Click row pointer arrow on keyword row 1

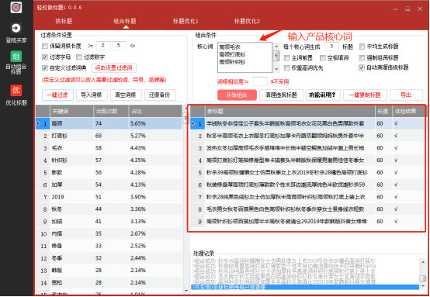point(38,123)
